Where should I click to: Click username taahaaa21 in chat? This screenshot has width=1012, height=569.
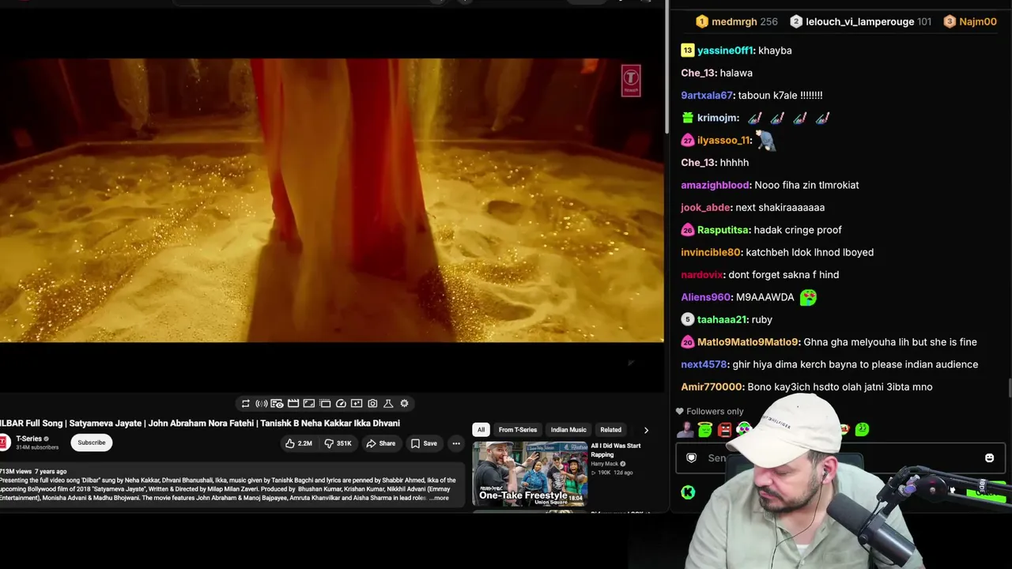pos(721,320)
